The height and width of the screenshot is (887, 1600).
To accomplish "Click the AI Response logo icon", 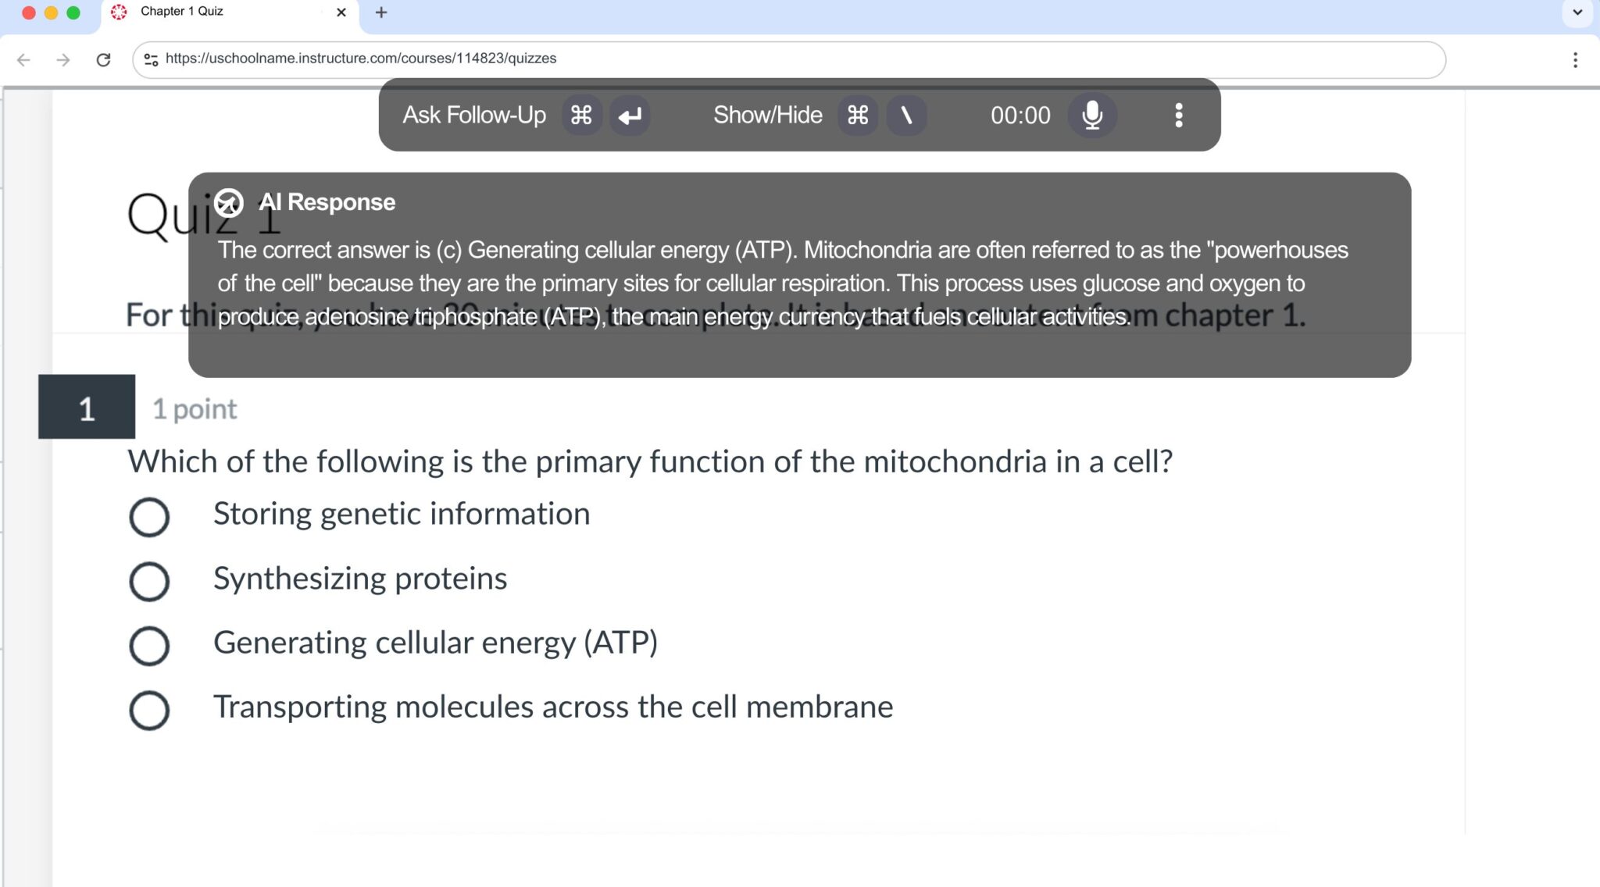I will (229, 203).
